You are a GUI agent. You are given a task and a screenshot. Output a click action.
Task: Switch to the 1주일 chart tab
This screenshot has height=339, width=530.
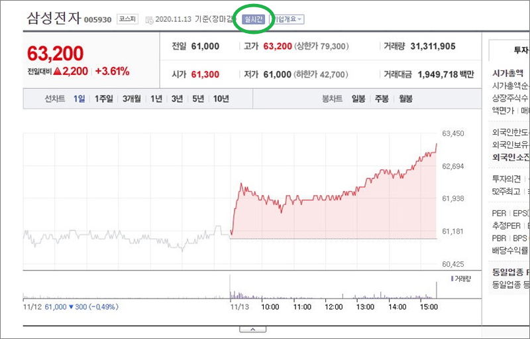point(104,99)
